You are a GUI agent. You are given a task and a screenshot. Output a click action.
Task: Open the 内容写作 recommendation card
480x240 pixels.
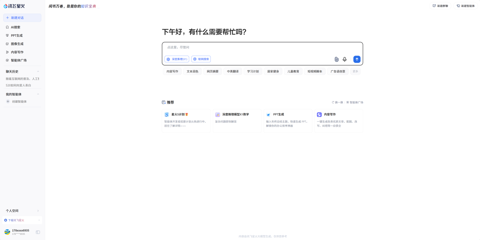point(339,121)
